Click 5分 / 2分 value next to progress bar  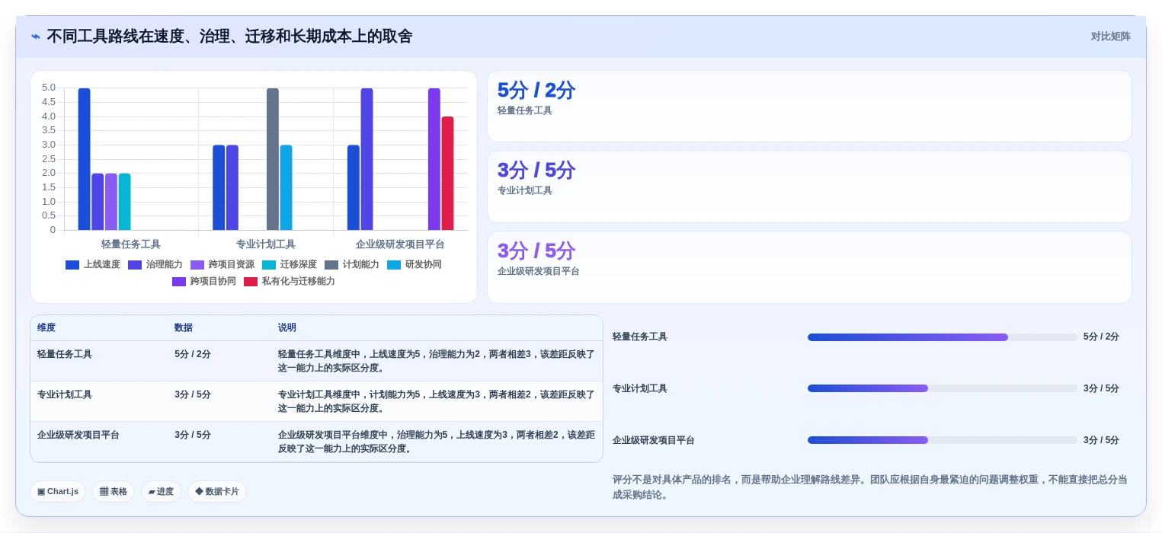click(x=1101, y=337)
